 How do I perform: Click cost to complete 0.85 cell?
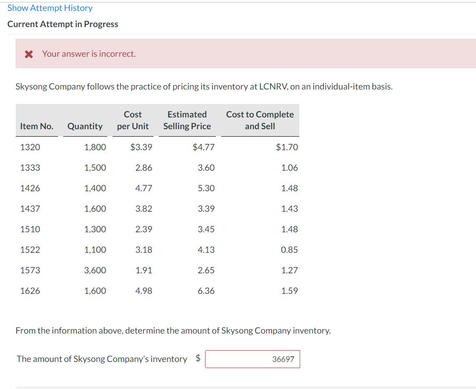point(289,250)
